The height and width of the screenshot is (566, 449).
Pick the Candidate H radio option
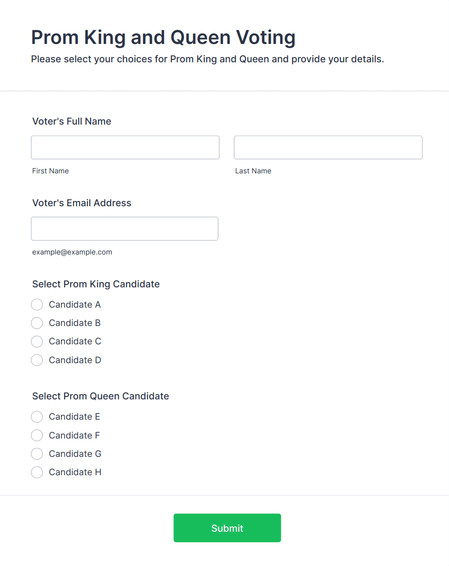click(37, 472)
